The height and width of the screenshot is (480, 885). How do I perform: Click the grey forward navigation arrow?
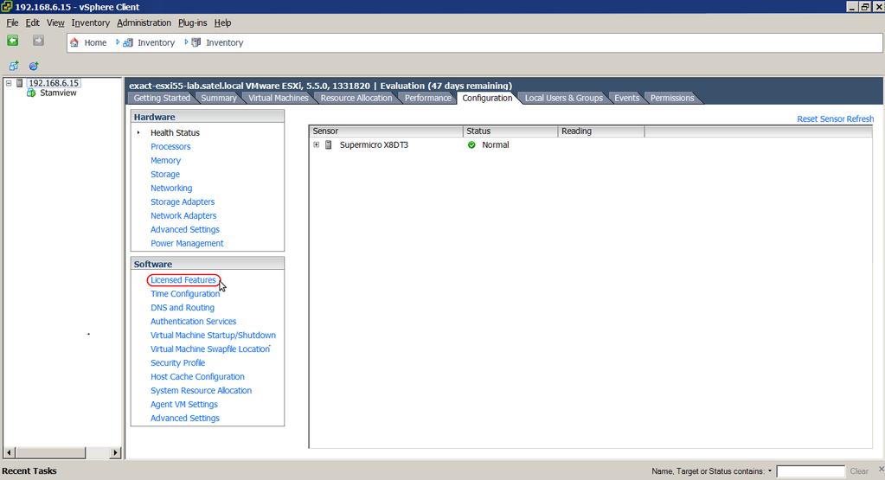(38, 41)
